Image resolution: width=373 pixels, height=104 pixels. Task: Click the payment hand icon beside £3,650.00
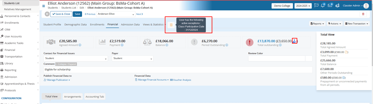point(294,41)
